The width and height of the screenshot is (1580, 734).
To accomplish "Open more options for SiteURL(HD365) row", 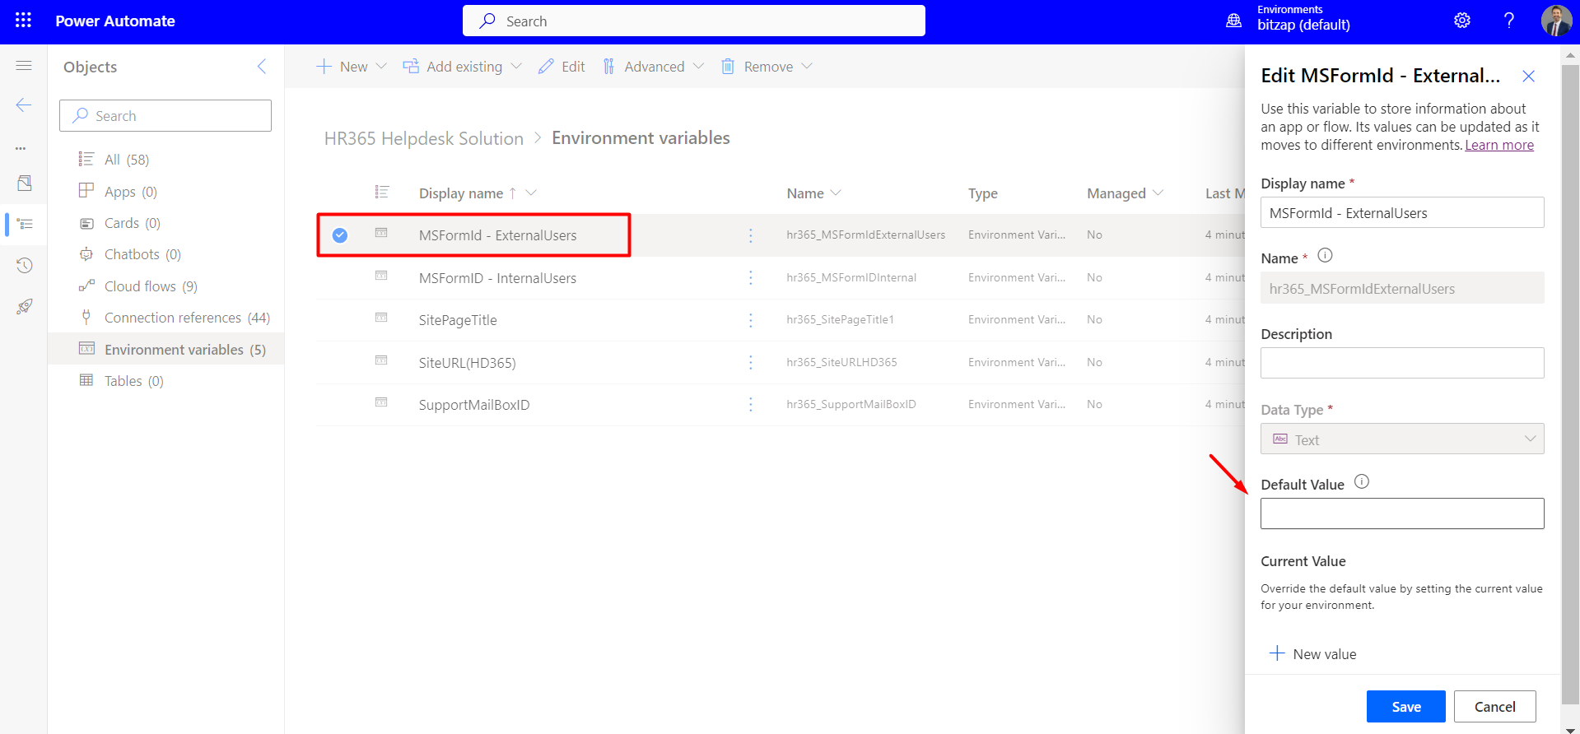I will [750, 362].
